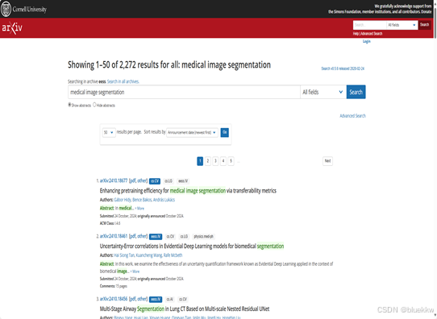This screenshot has height=319, width=437.
Task: Click author Gábor Hidy
Action: tap(123, 200)
